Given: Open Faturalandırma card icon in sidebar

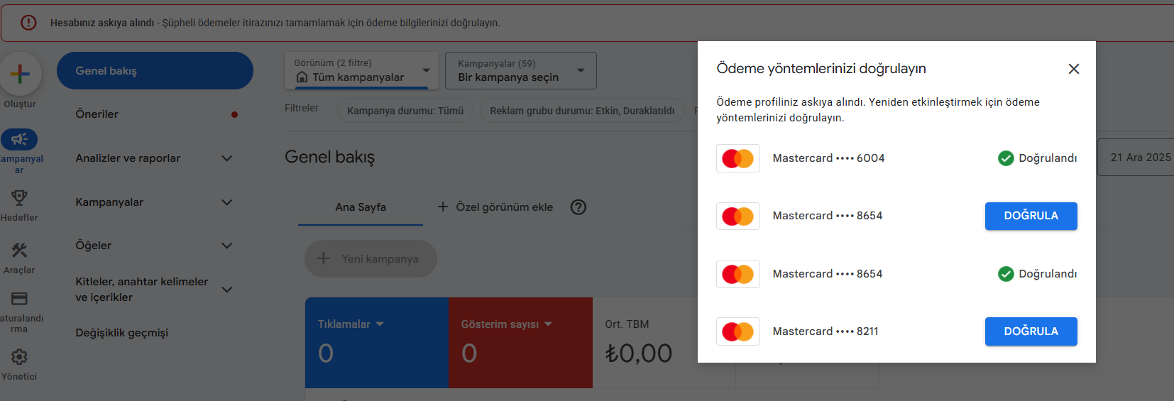Looking at the screenshot, I should (19, 299).
